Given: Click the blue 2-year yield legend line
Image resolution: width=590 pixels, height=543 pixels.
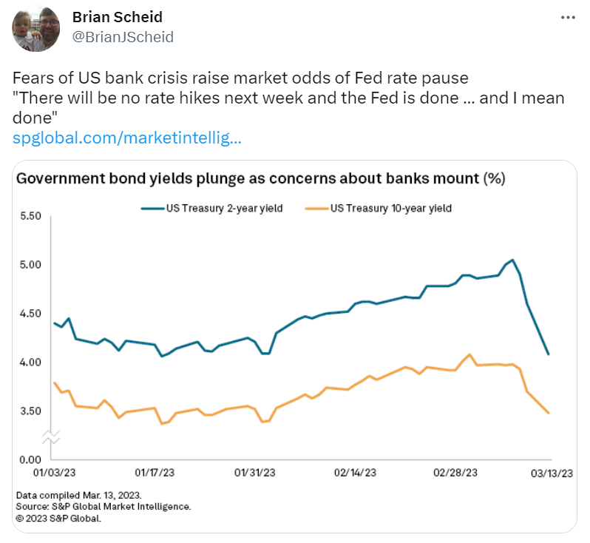Looking at the screenshot, I should tap(152, 209).
